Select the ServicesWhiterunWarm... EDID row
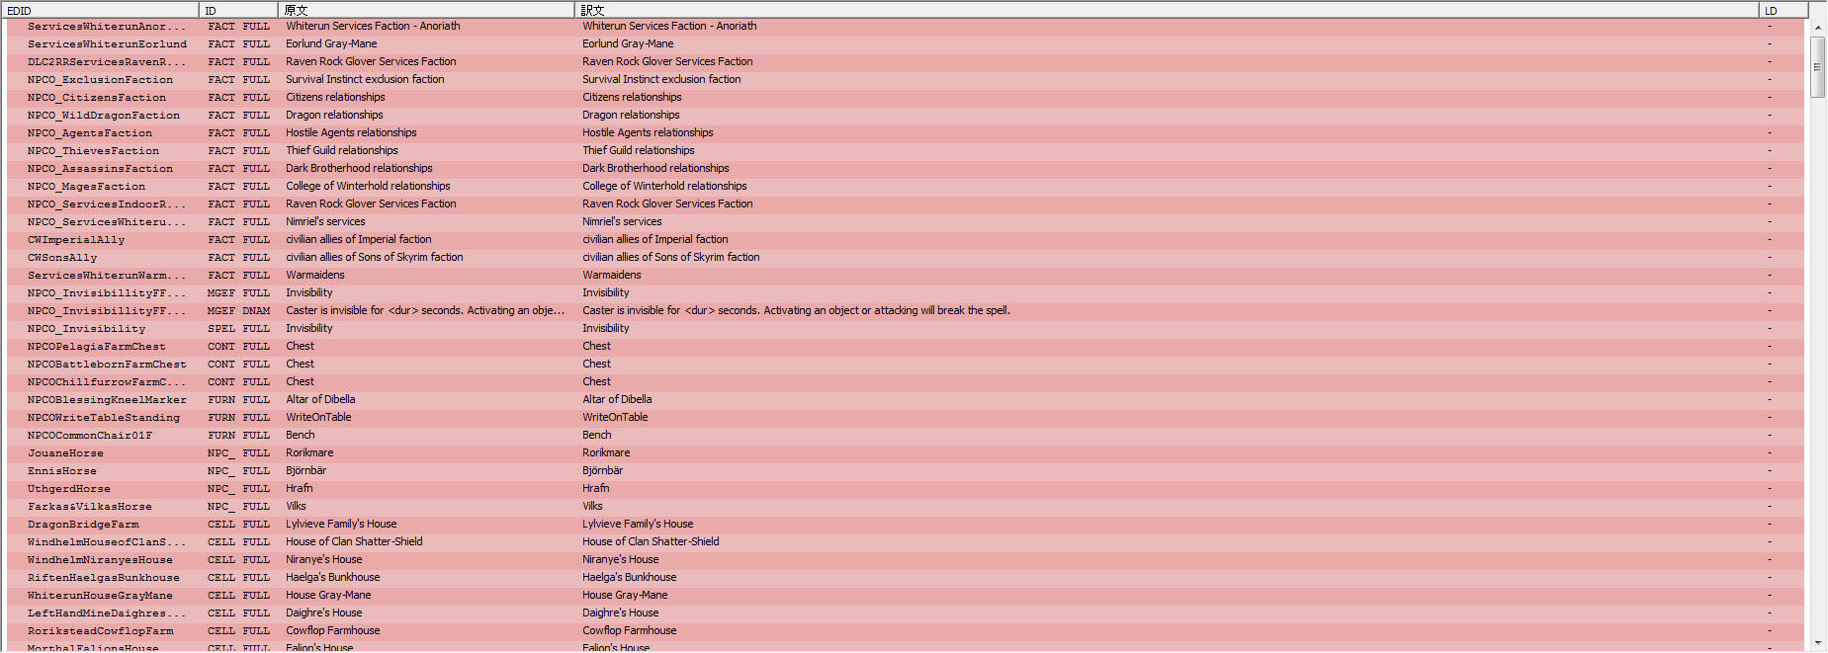This screenshot has height=653, width=1828. pos(906,276)
